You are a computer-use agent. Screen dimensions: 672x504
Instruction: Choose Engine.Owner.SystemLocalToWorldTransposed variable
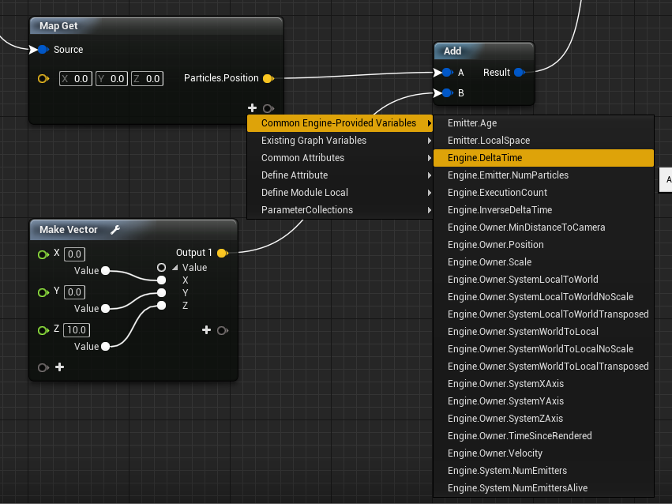coord(544,314)
